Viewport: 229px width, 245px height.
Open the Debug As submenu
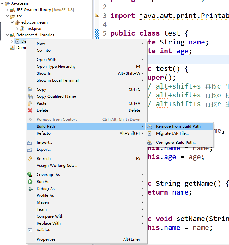[86, 189]
